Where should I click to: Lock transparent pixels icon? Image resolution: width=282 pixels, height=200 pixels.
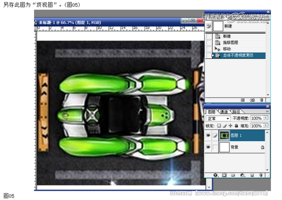click(219, 125)
